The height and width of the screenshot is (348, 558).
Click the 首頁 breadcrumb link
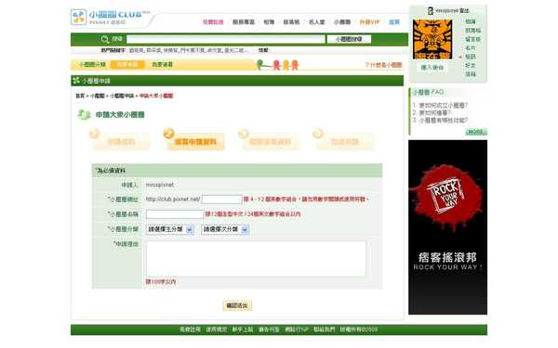point(80,96)
